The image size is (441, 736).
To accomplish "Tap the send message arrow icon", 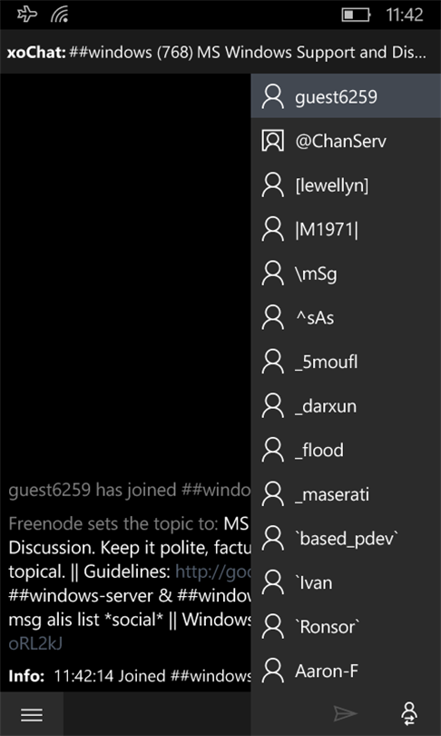I will (345, 714).
